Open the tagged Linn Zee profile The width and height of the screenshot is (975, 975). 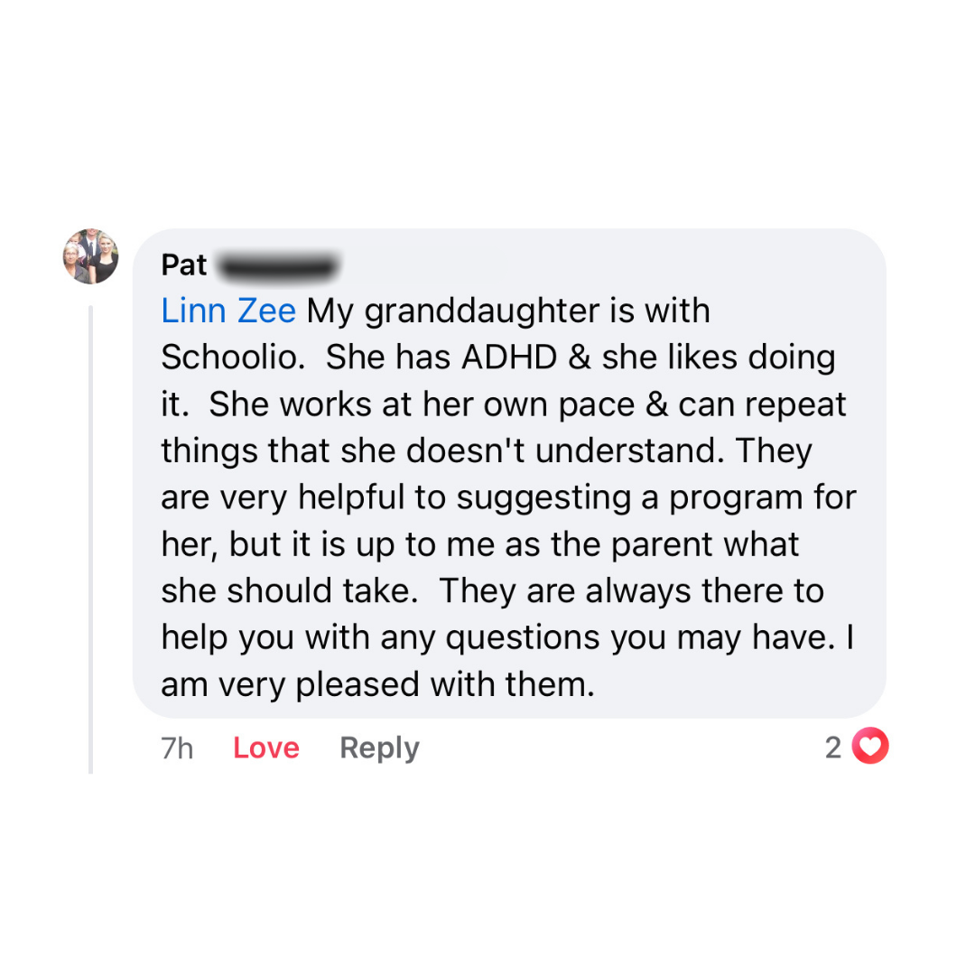228,311
